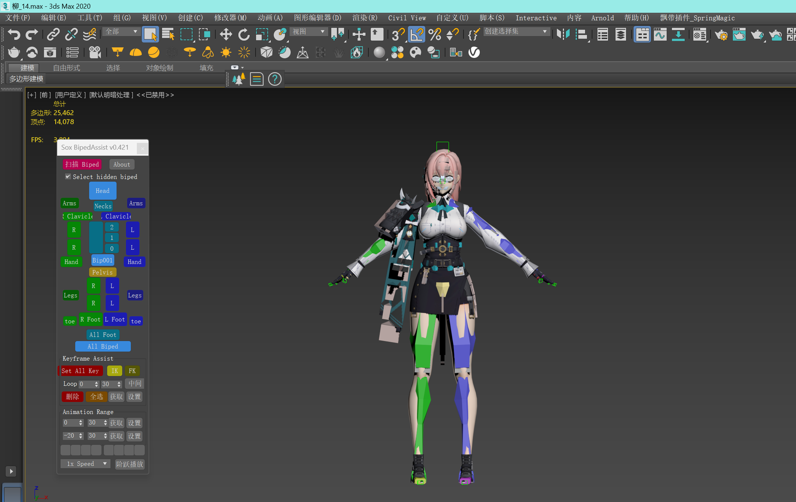Open the 编辑(E) menu
This screenshot has height=502, width=796.
point(54,18)
